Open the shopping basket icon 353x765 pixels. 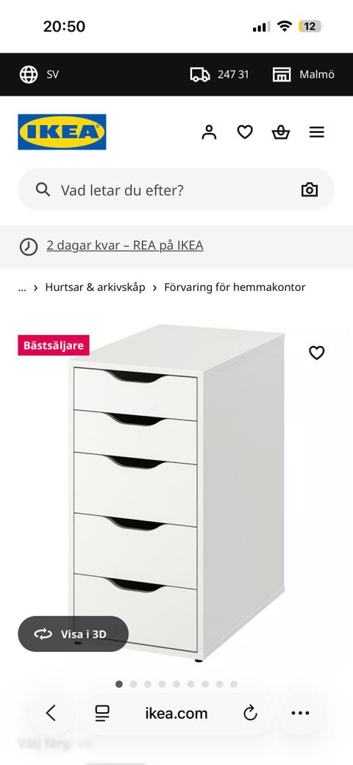pyautogui.click(x=281, y=132)
